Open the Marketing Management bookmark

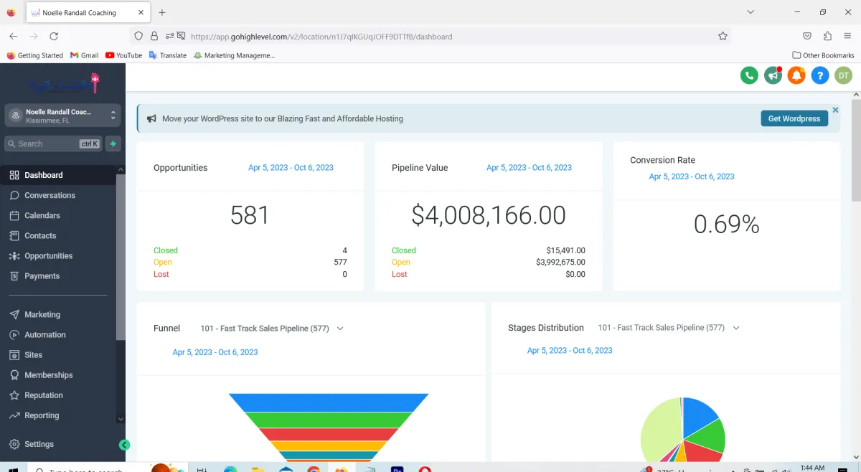tap(234, 55)
